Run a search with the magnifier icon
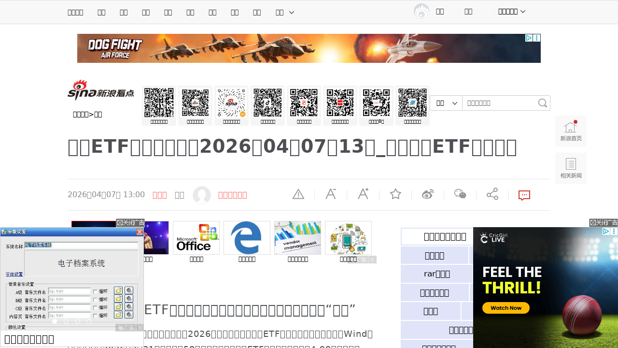 (542, 103)
